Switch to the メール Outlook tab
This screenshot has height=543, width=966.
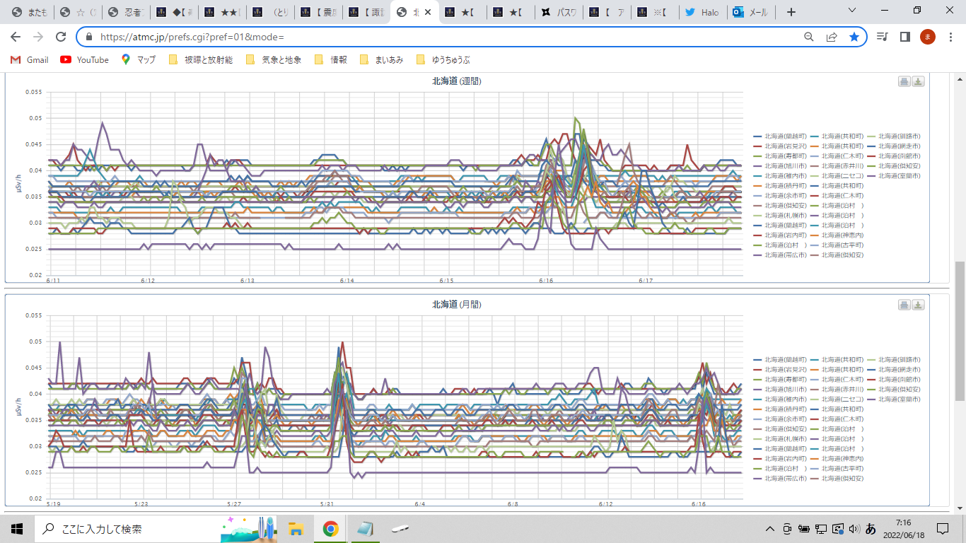[x=750, y=12]
